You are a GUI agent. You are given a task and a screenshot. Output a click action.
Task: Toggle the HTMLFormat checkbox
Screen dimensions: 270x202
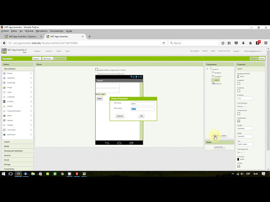[238, 114]
